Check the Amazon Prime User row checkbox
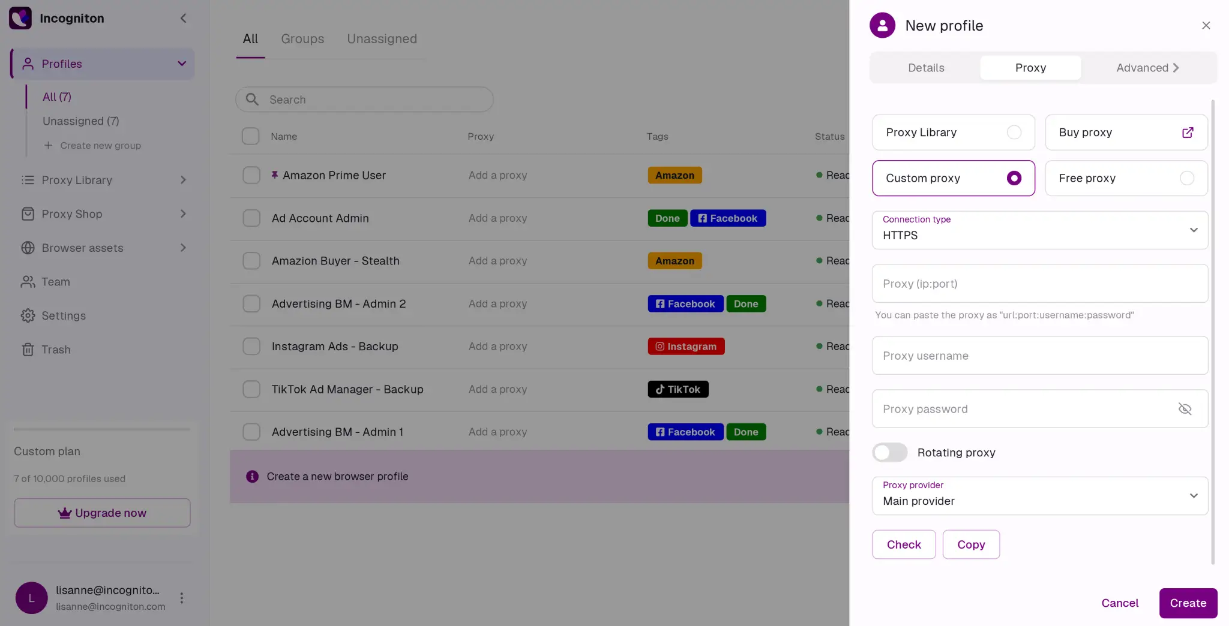 [x=251, y=175]
